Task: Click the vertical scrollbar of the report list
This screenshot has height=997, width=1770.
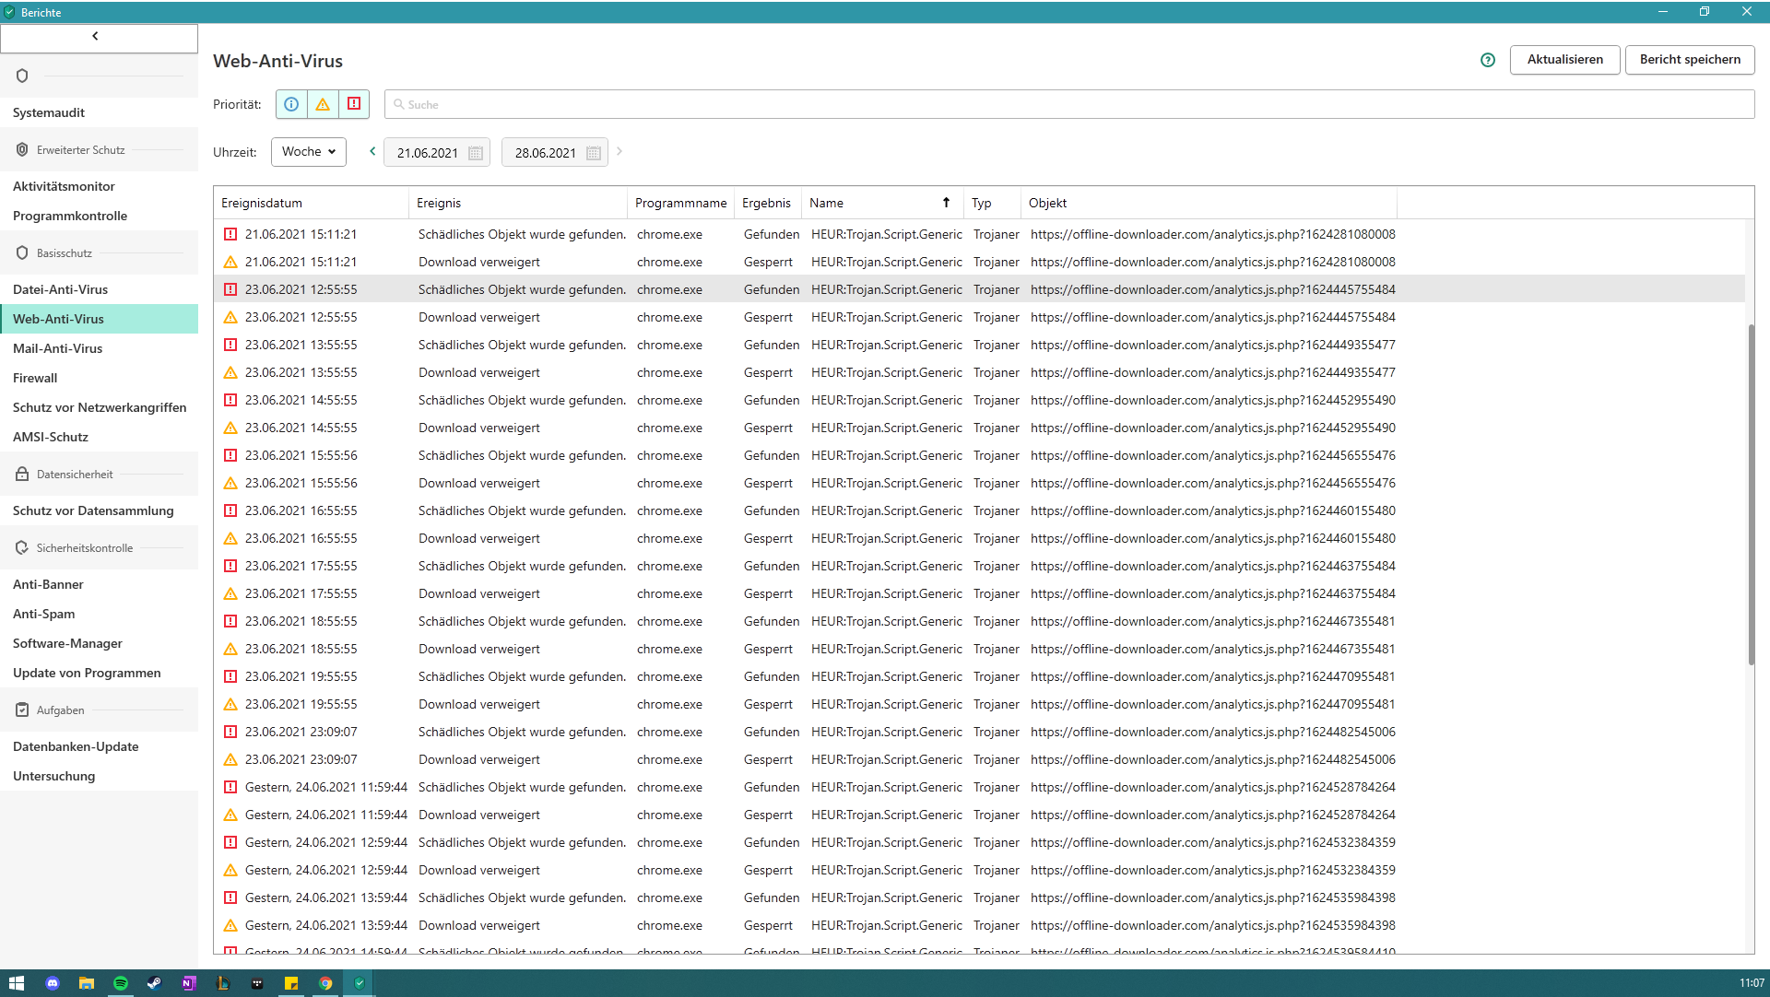Action: 1751,494
